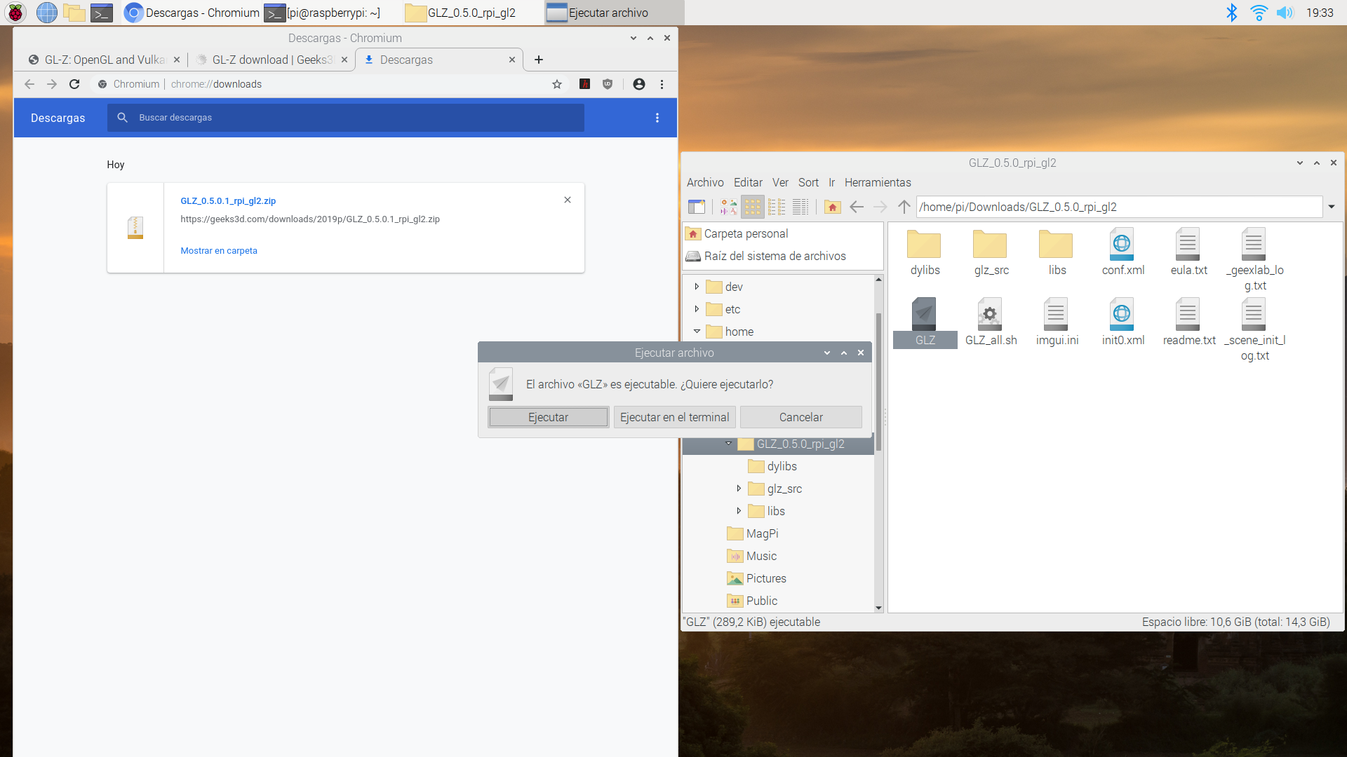This screenshot has height=757, width=1347.
Task: Open the Herramientas menu
Action: (x=877, y=182)
